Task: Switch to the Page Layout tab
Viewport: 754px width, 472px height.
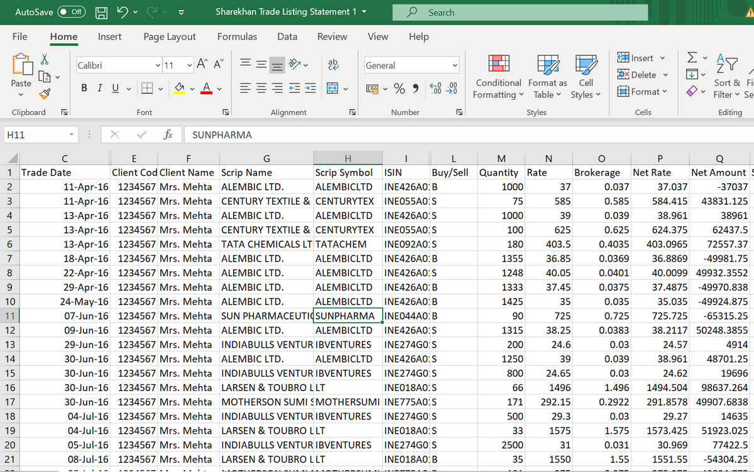Action: pyautogui.click(x=169, y=36)
